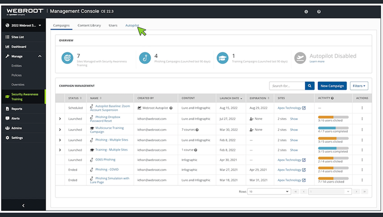Click the New Campaign button
Image resolution: width=383 pixels, height=217 pixels.
pyautogui.click(x=332, y=85)
